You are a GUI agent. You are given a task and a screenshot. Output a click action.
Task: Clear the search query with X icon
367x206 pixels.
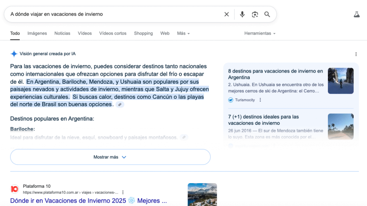227,14
